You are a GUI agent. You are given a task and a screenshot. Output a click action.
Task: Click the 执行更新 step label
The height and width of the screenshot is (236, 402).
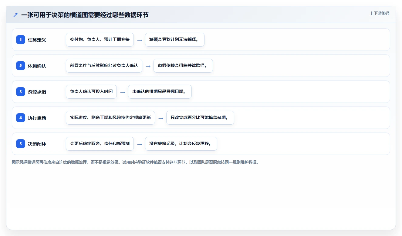pos(37,118)
